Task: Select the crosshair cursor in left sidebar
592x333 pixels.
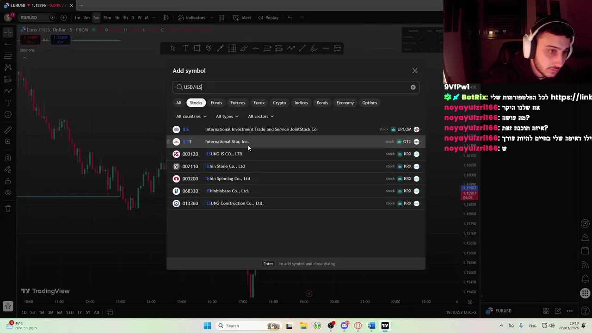Action: pyautogui.click(x=8, y=32)
